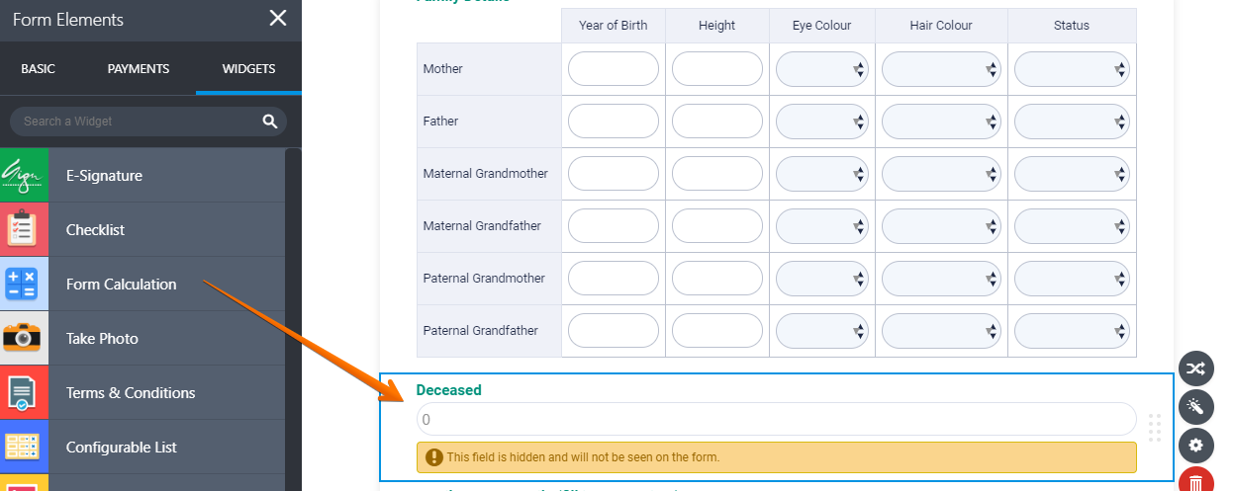This screenshot has width=1233, height=491.
Task: Click the shuffle conditions icon button
Action: click(x=1195, y=368)
